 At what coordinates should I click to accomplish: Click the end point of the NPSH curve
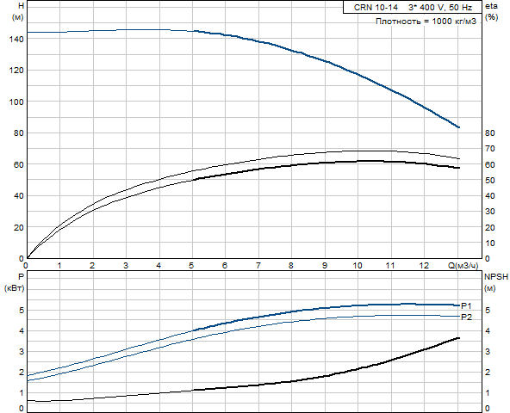click(x=458, y=338)
